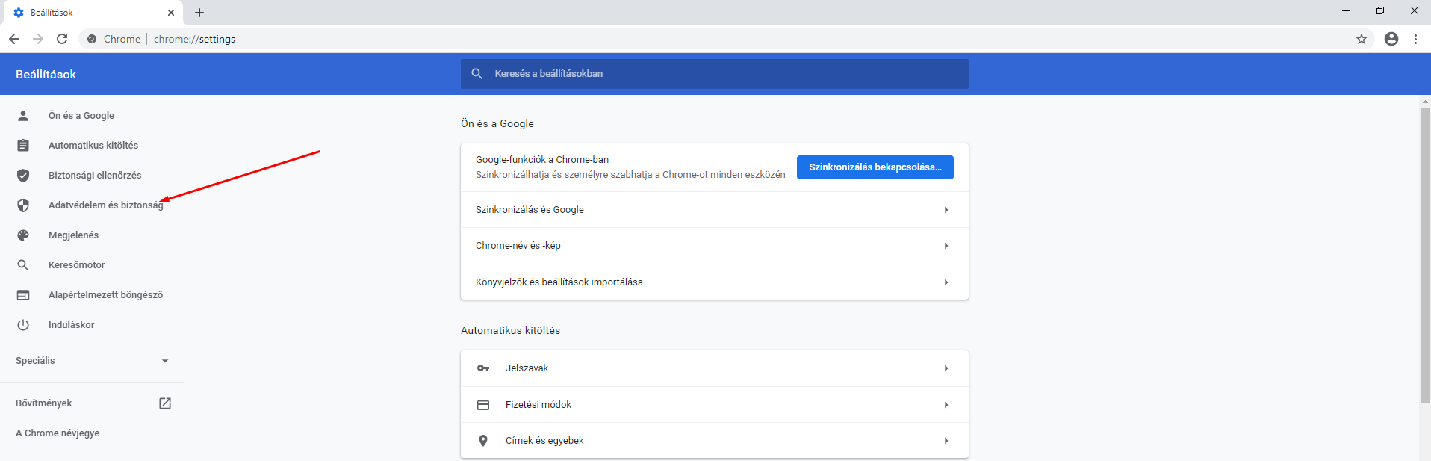Image resolution: width=1431 pixels, height=461 pixels.
Task: Open the Fizetési módok row
Action: (714, 405)
